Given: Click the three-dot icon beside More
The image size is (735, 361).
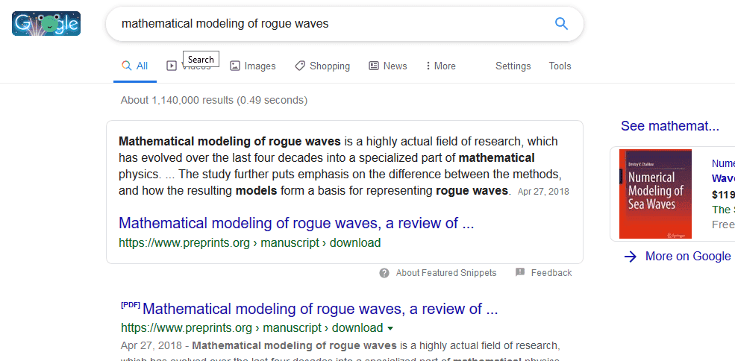Looking at the screenshot, I should pyautogui.click(x=428, y=66).
